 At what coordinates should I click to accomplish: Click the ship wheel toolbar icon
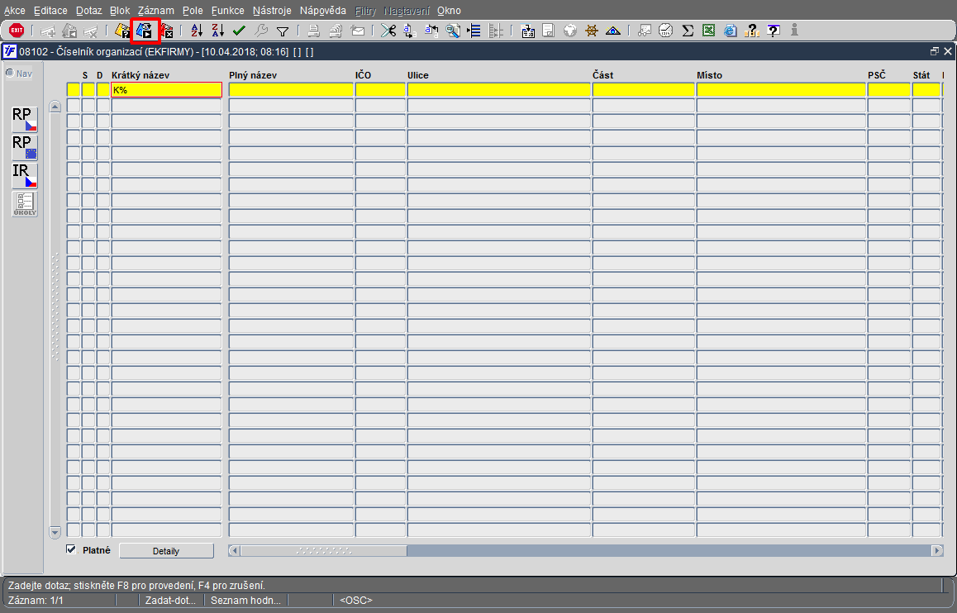(x=591, y=31)
